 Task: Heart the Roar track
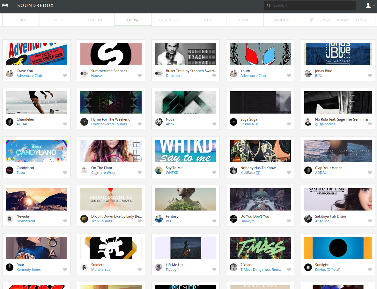click(x=65, y=270)
